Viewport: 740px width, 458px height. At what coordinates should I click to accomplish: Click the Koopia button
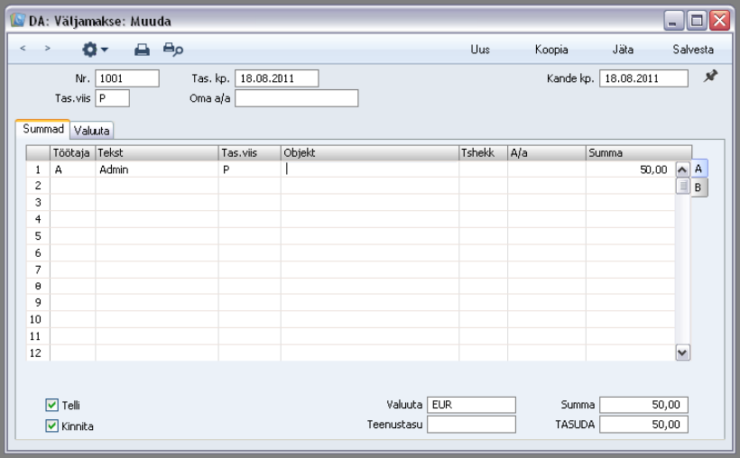[551, 49]
